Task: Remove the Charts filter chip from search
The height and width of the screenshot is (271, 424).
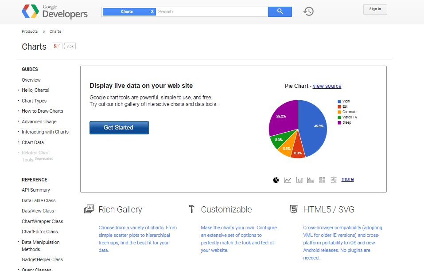Action: point(152,11)
